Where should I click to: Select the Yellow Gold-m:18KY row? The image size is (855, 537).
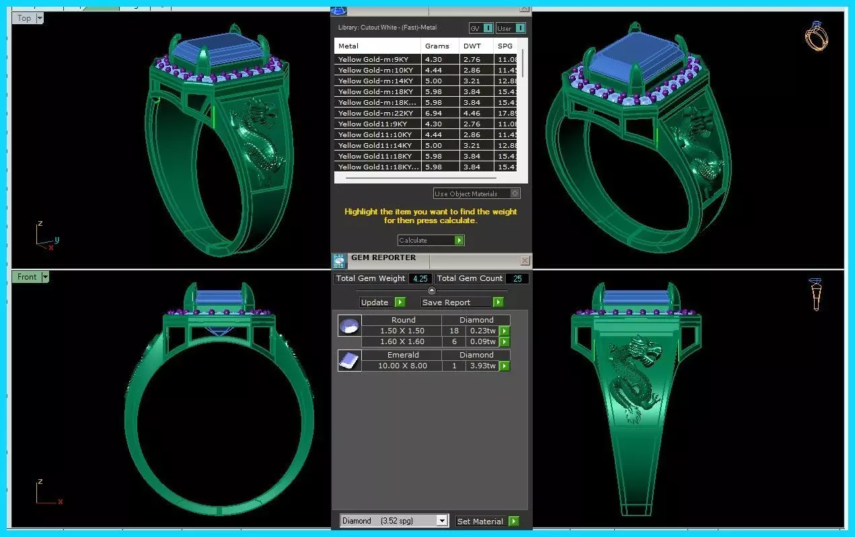tap(426, 91)
